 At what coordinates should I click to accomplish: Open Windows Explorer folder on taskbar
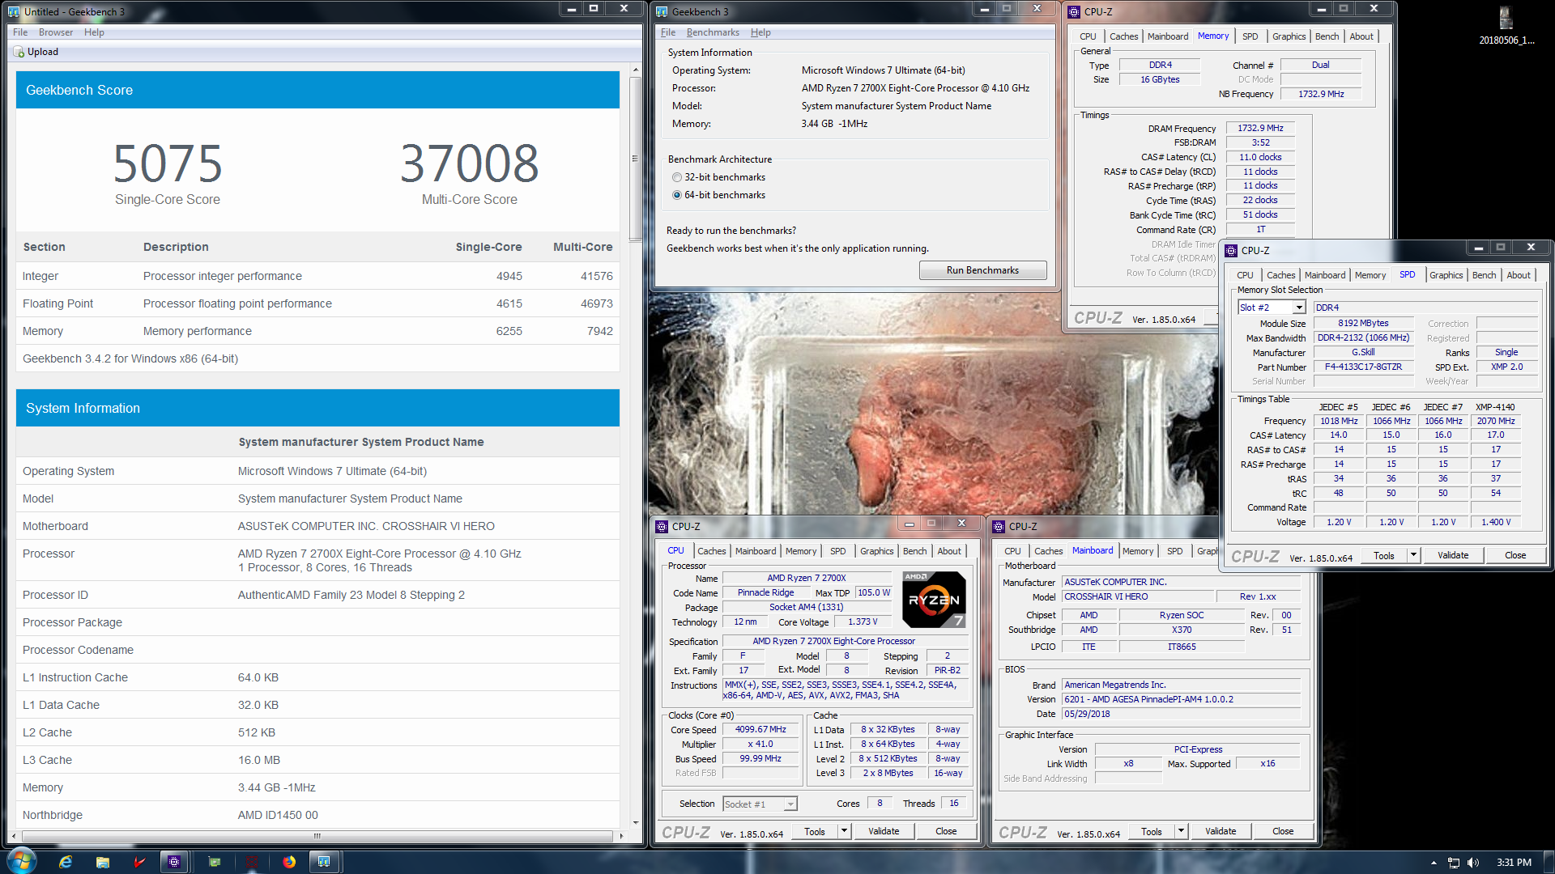pos(103,862)
